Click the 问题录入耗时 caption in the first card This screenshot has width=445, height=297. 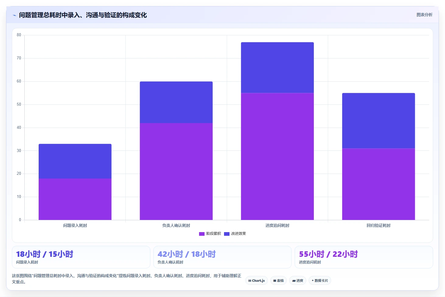(27, 262)
